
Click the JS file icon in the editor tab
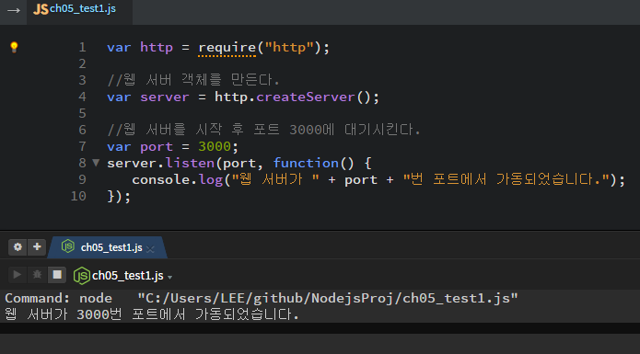41,9
